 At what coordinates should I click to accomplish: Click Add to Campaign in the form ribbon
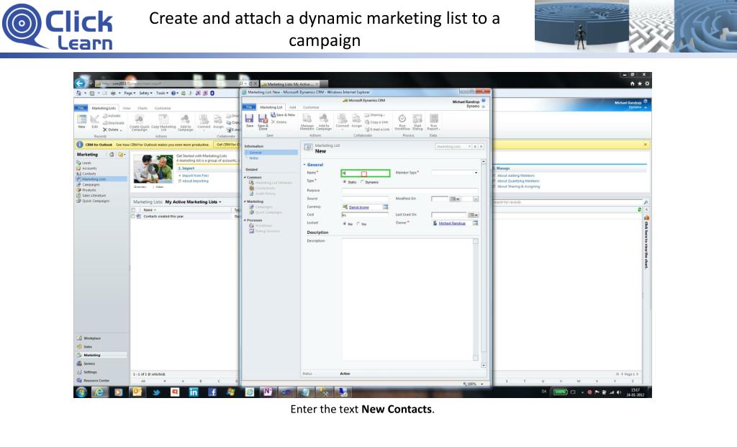point(323,122)
